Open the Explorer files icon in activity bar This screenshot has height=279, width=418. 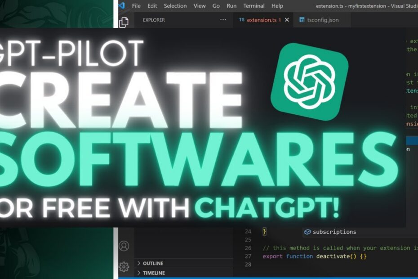click(x=124, y=22)
